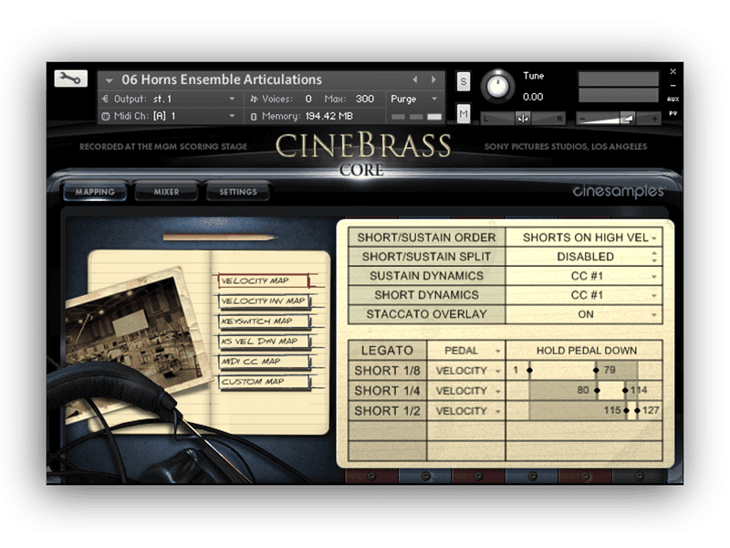Minimize the instrument with the dash icon
The image size is (730, 548).
(x=673, y=86)
